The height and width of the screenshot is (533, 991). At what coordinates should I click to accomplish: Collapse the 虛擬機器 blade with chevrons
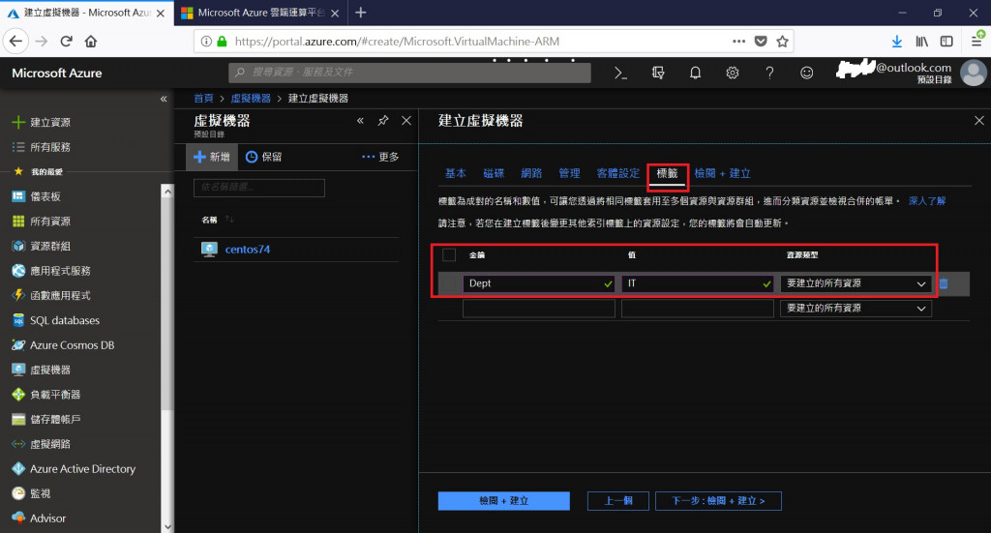pyautogui.click(x=360, y=121)
